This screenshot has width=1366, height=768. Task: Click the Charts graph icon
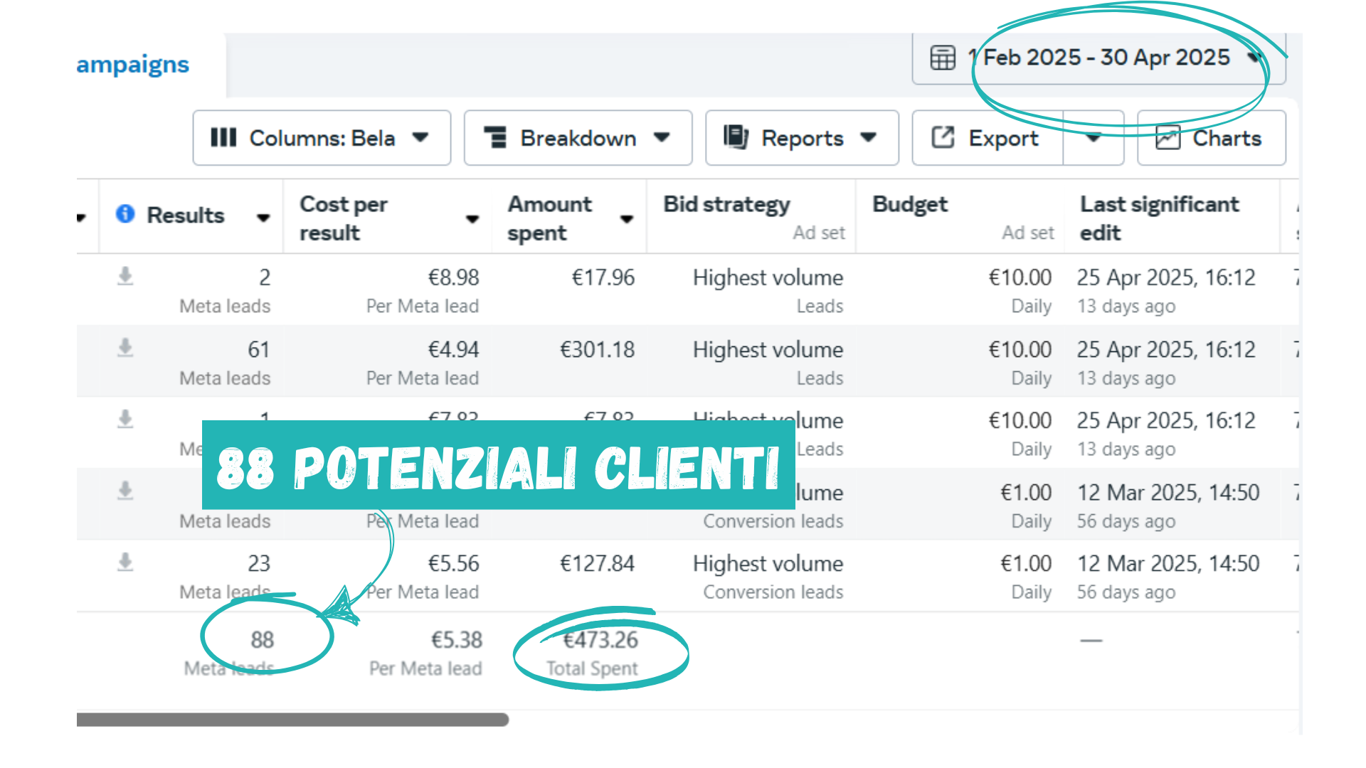tap(1168, 137)
